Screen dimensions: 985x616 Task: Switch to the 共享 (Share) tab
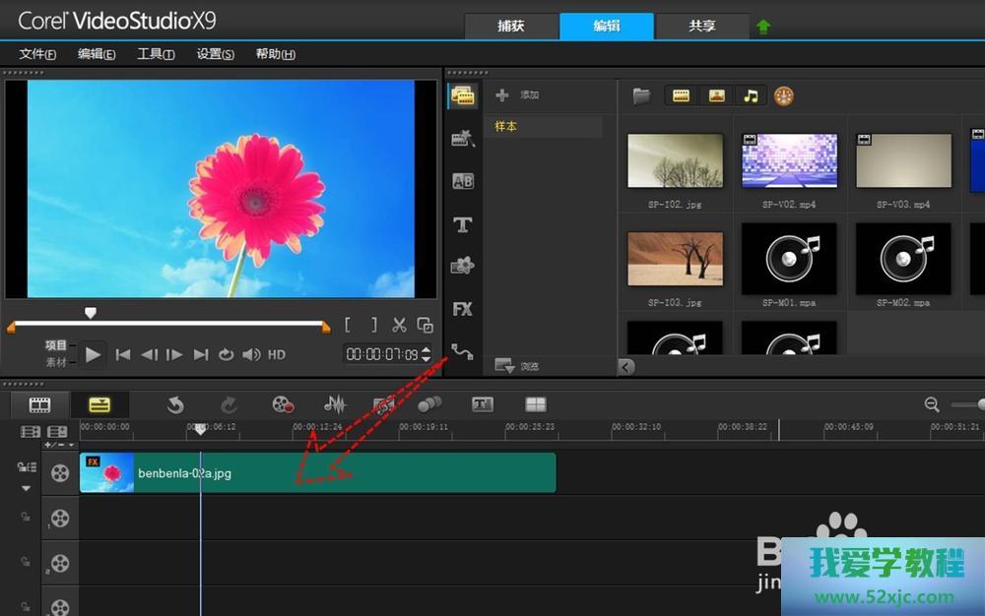(701, 27)
